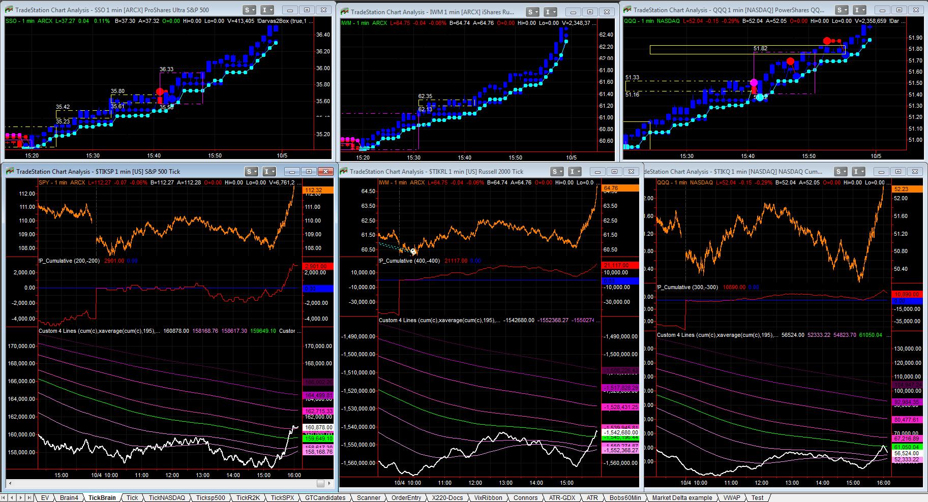Image resolution: width=928 pixels, height=502 pixels.
Task: Select '!P_Cumulative (300,-300)' label in $TIKQ chart
Action: pos(688,287)
